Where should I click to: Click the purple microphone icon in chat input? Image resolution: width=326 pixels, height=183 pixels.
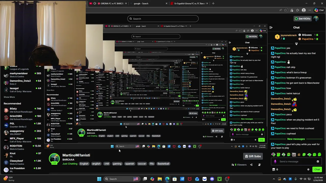pos(275,161)
